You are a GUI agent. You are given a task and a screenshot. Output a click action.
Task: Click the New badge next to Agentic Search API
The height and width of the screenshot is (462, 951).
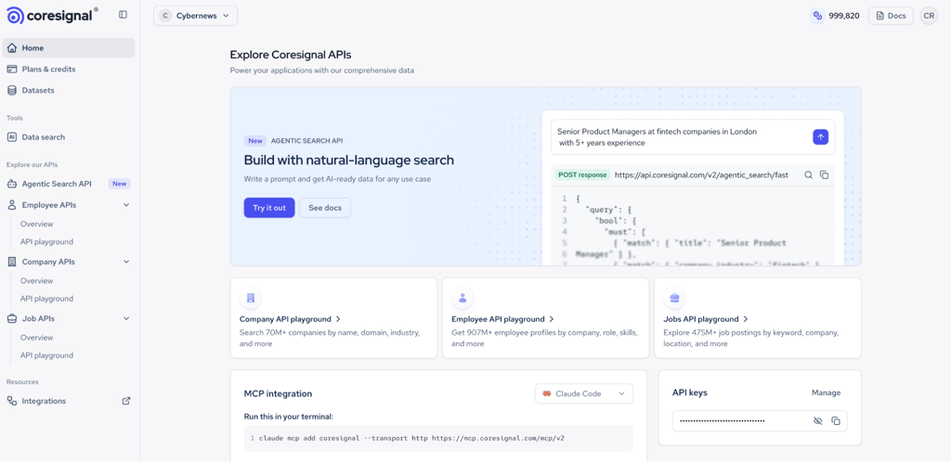pyautogui.click(x=119, y=184)
